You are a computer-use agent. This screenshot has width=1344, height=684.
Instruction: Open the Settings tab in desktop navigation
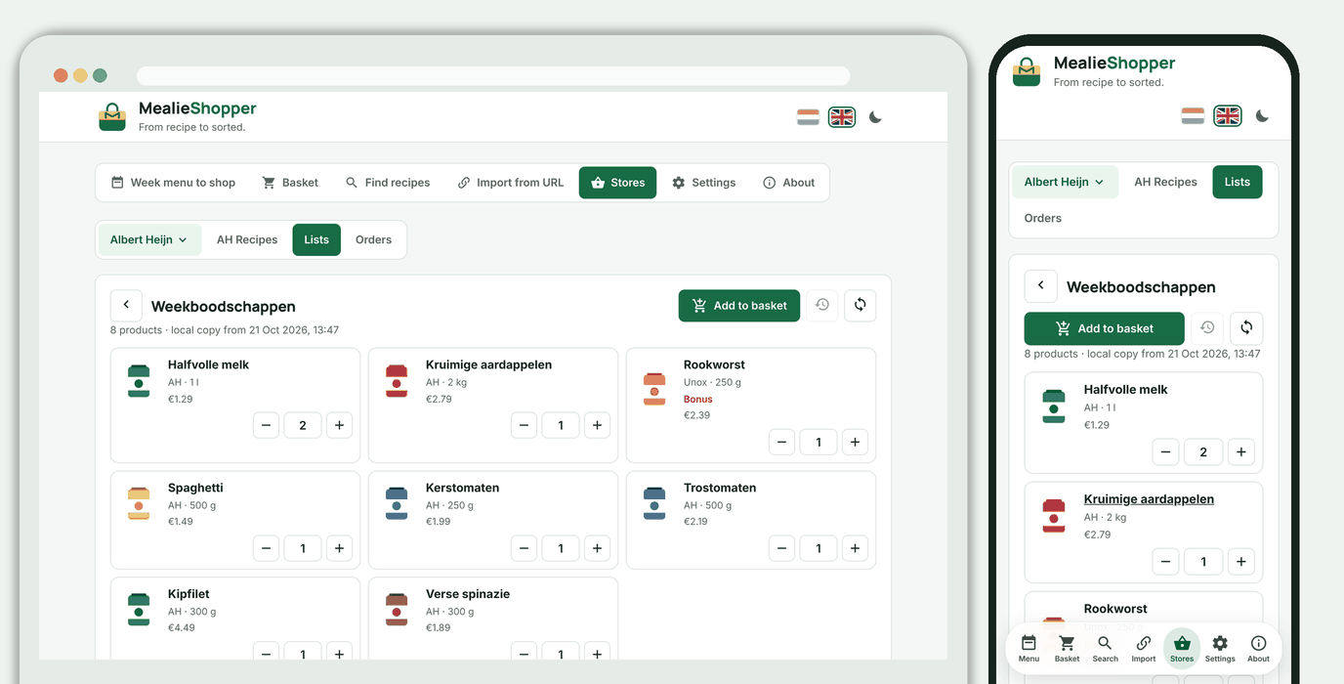click(x=703, y=183)
